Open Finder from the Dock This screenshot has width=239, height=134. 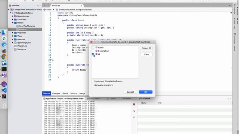[x=4, y=32]
